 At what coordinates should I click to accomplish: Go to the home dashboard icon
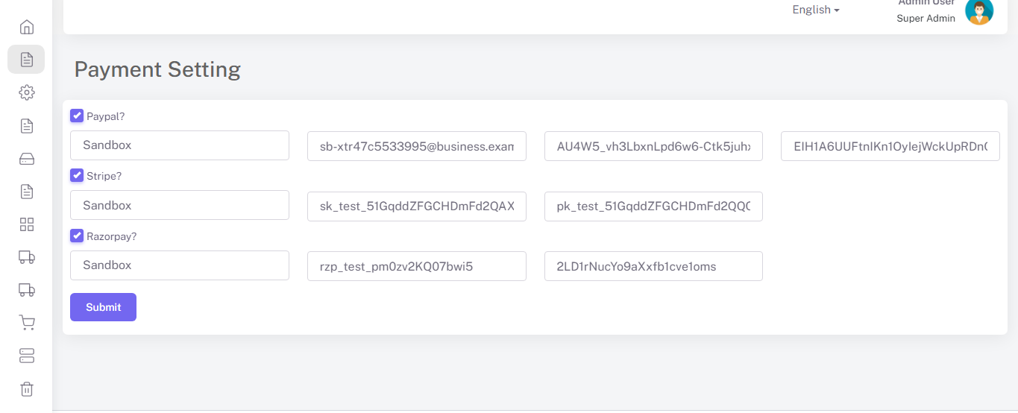point(26,28)
